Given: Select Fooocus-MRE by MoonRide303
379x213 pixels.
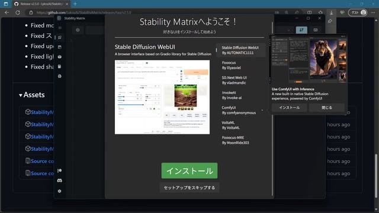Looking at the screenshot, I should [x=240, y=140].
